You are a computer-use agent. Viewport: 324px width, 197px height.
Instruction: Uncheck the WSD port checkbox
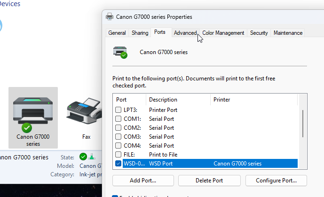coord(118,163)
